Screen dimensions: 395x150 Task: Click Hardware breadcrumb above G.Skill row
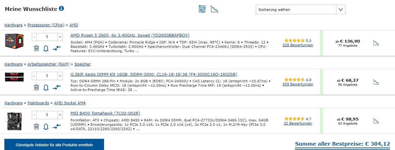pyautogui.click(x=13, y=64)
